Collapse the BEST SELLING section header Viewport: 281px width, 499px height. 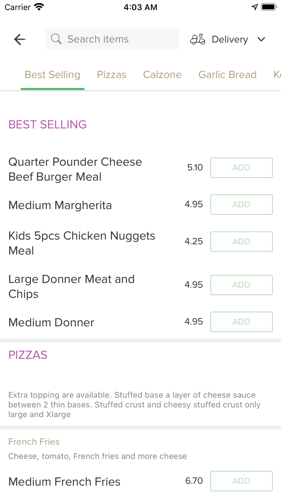[47, 124]
